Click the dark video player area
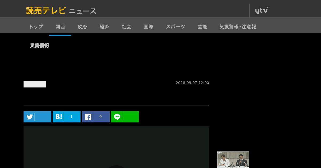Viewport: 321px width, 168px height. 116,147
